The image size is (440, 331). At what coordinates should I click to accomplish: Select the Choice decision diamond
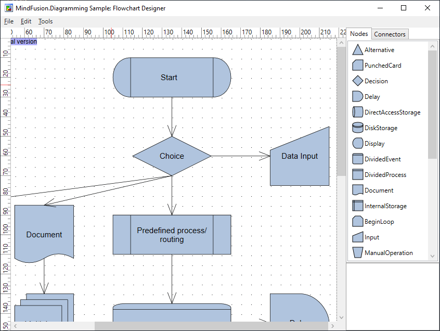point(172,156)
